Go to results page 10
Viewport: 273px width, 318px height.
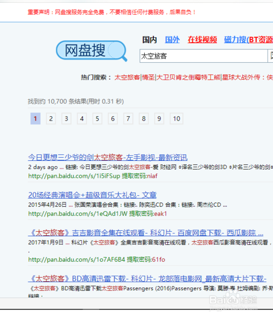pos(176,118)
